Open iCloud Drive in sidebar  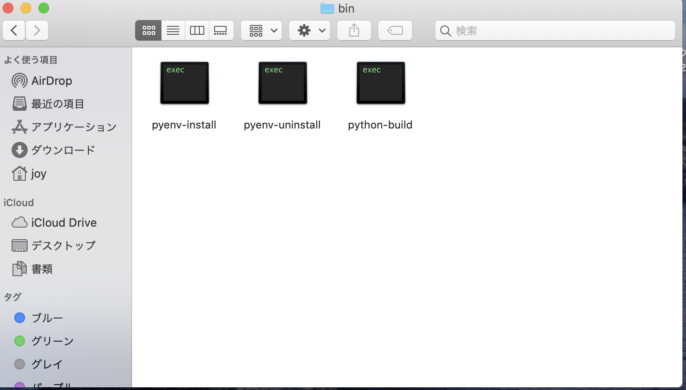click(x=66, y=222)
